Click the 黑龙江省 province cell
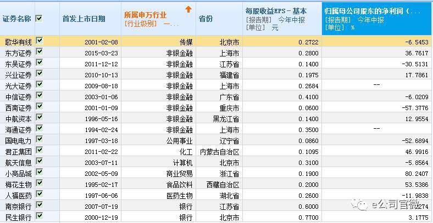Viewport: 433px width, 223px height. point(226,119)
